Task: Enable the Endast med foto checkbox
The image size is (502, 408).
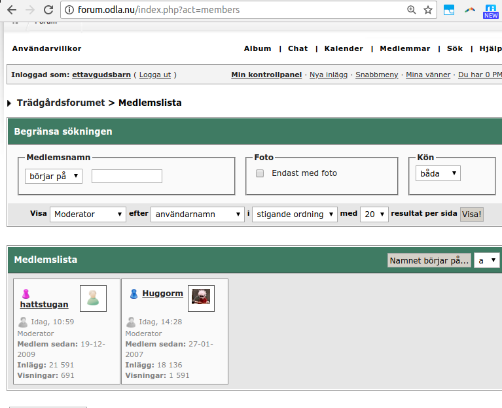Action: point(260,173)
